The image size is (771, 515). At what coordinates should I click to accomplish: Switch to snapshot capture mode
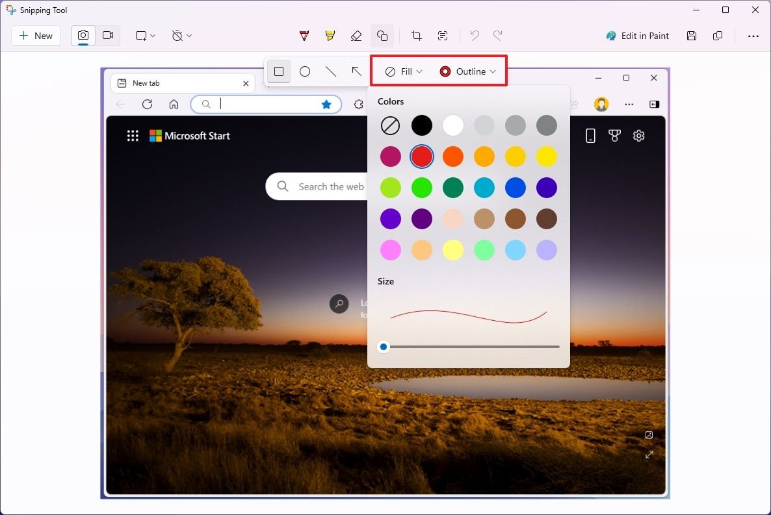tap(83, 36)
